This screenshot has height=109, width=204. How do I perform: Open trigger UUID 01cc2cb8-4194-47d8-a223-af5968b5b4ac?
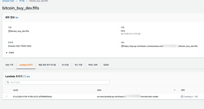click(x=32, y=97)
